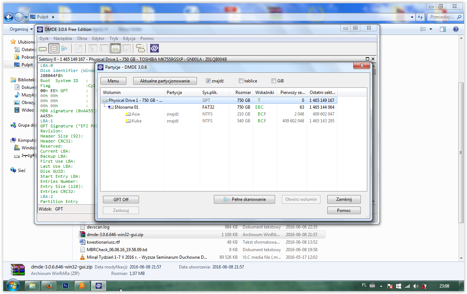Click the Rozmiar column header
The height and width of the screenshot is (294, 467).
[241, 92]
